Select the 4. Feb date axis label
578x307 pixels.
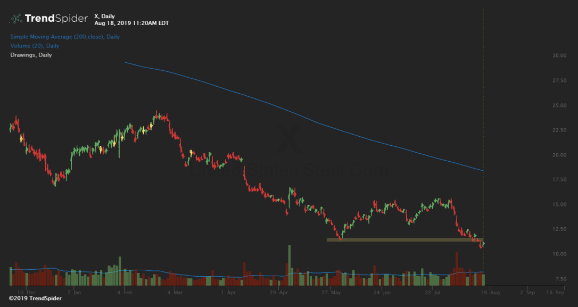tap(125, 293)
